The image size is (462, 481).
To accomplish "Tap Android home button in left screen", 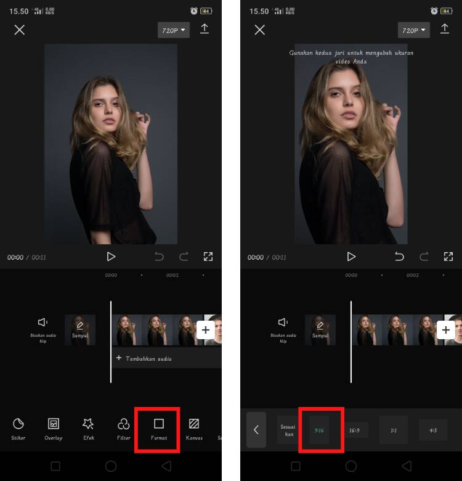I will click(111, 466).
